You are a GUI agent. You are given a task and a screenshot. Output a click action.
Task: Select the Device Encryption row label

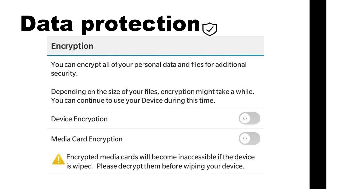[79, 119]
